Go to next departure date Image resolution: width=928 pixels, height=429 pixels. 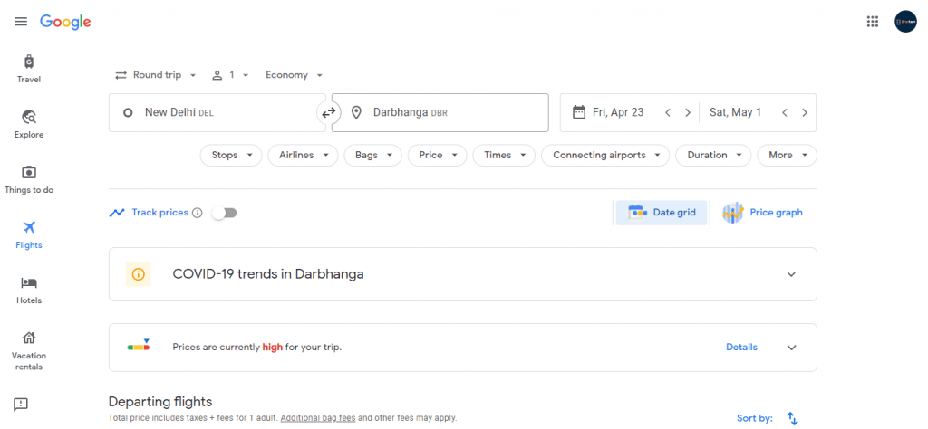(x=688, y=112)
